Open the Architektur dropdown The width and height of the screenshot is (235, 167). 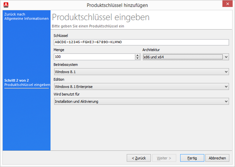pos(186,57)
